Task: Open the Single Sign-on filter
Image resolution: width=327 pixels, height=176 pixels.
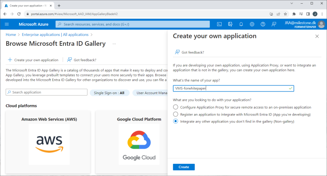Action: pos(109,93)
